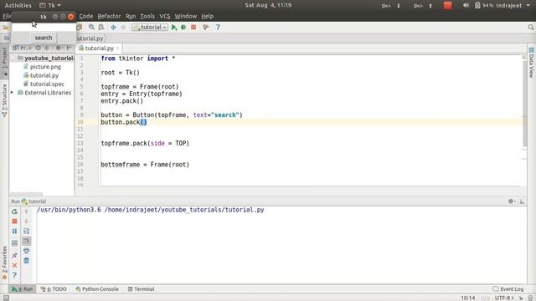This screenshot has width=536, height=301.
Task: Open the TODO tool window tab
Action: (x=54, y=289)
